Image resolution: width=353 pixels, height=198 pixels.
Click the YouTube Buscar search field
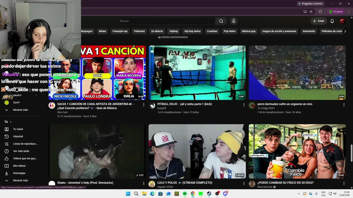[166, 21]
